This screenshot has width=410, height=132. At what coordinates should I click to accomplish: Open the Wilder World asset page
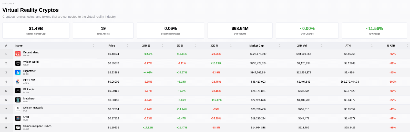(x=31, y=62)
